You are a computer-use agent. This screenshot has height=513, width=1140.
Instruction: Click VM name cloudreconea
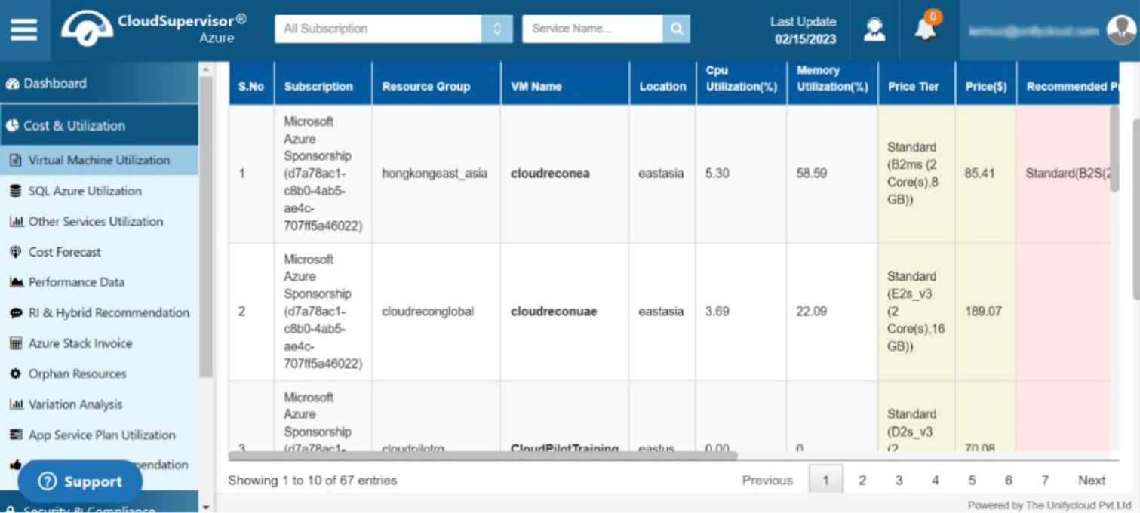tap(550, 174)
